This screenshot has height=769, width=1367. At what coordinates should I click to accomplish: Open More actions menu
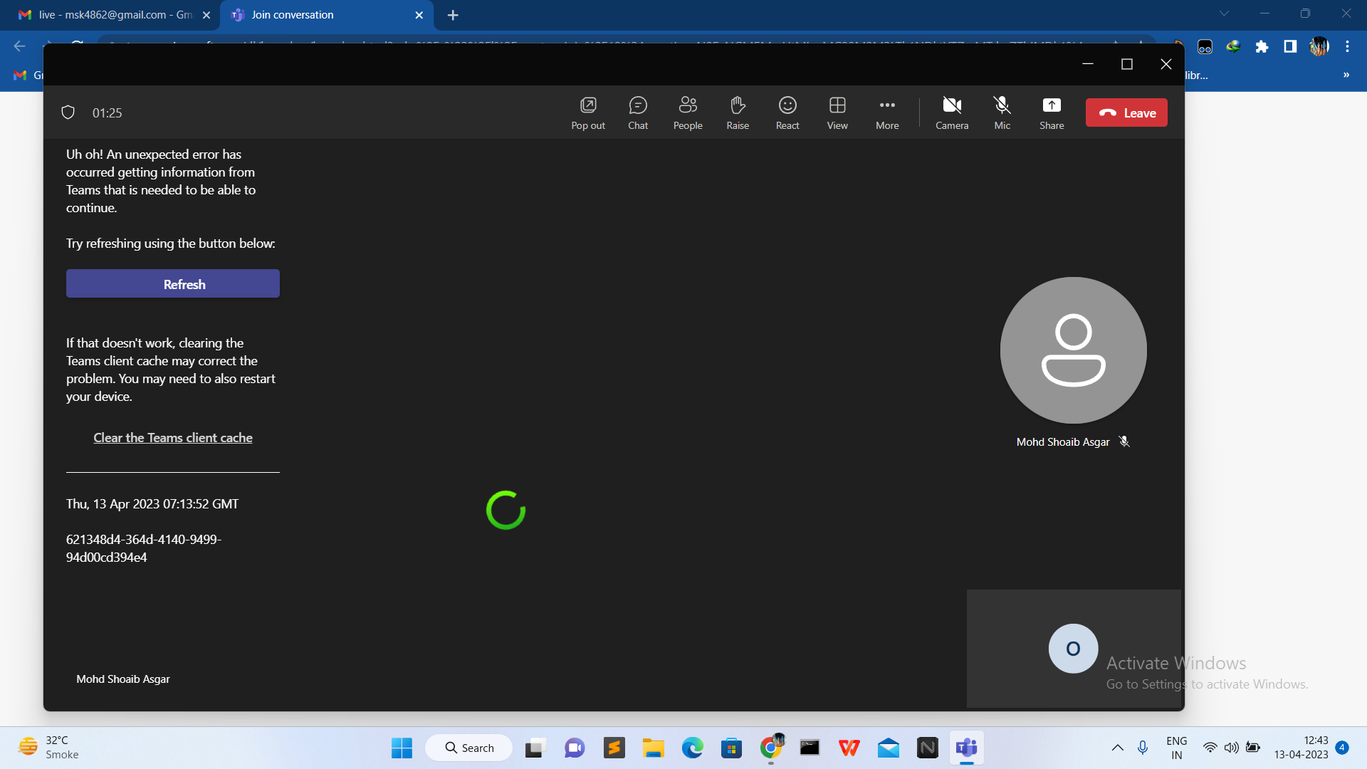click(887, 113)
